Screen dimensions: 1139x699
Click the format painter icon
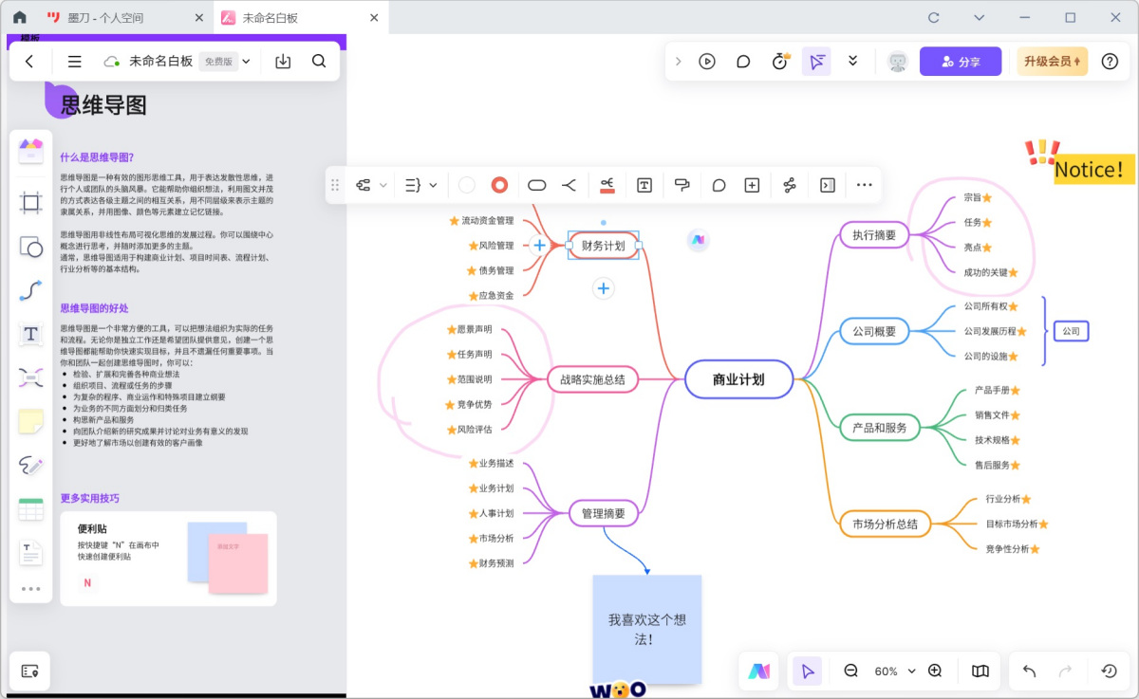[x=682, y=186]
